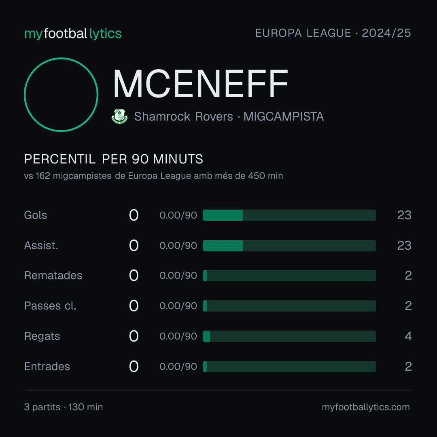437x437 pixels.
Task: Click the Regats percentile value 4
Action: click(x=408, y=336)
